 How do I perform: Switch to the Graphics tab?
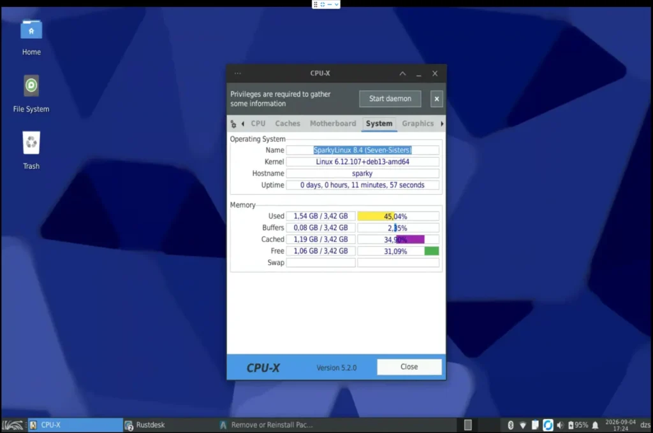(x=418, y=124)
